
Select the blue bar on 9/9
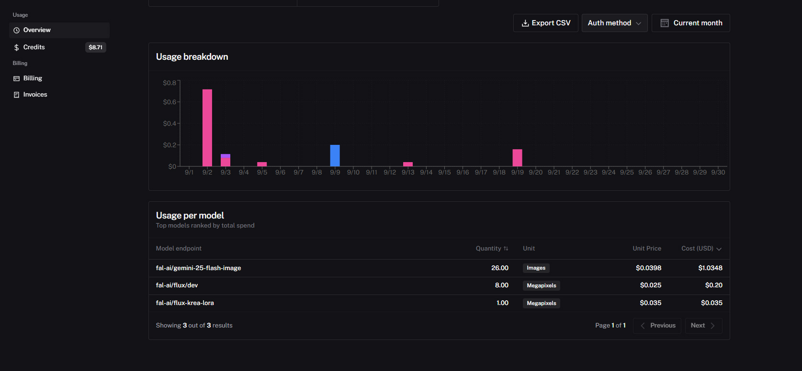(335, 155)
